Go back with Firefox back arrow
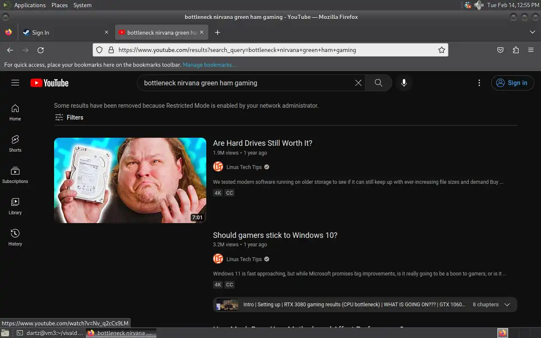The height and width of the screenshot is (338, 541). point(10,50)
